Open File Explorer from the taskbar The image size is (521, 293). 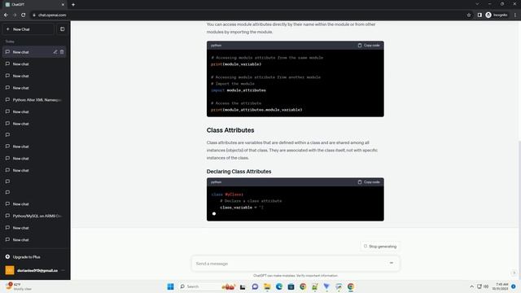[x=267, y=286]
